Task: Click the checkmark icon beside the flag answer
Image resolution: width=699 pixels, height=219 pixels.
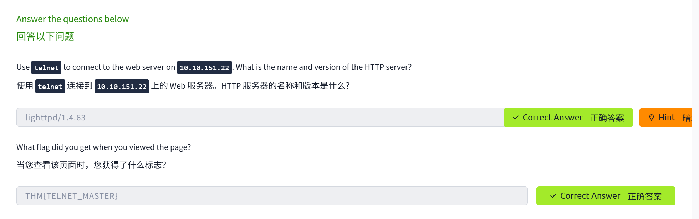Action: (x=553, y=196)
